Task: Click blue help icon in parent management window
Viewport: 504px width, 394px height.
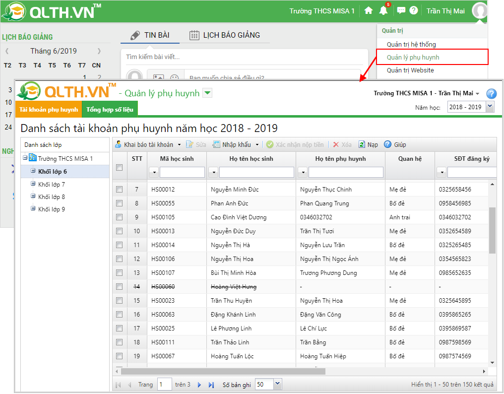Action: (491, 94)
